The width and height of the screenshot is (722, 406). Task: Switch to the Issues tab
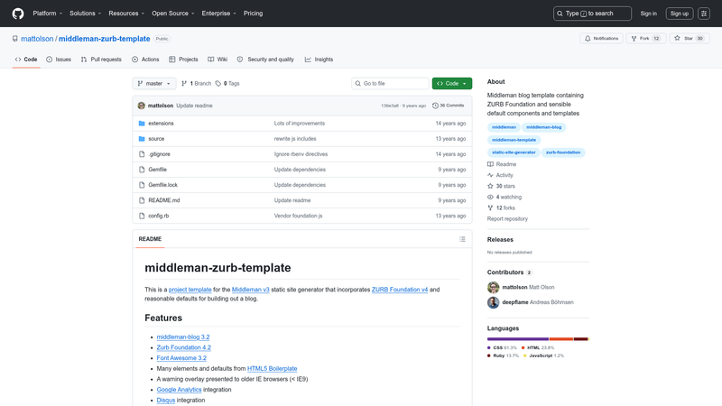click(59, 60)
